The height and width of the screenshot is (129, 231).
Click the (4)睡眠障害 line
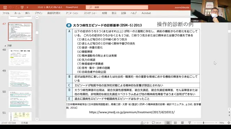point(85,52)
